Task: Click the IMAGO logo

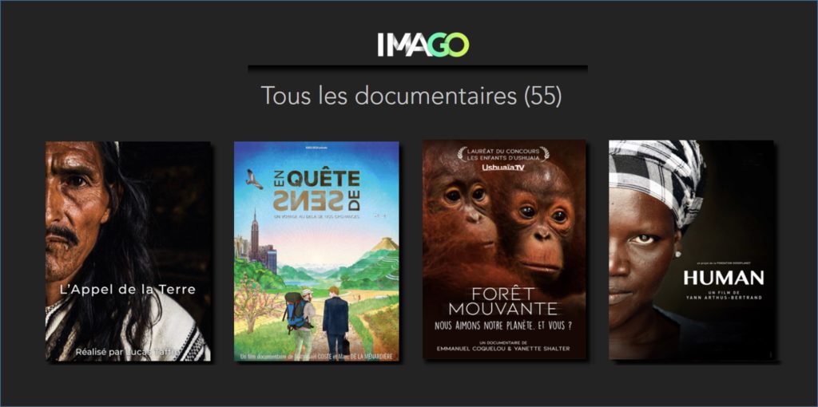Action: pos(423,45)
